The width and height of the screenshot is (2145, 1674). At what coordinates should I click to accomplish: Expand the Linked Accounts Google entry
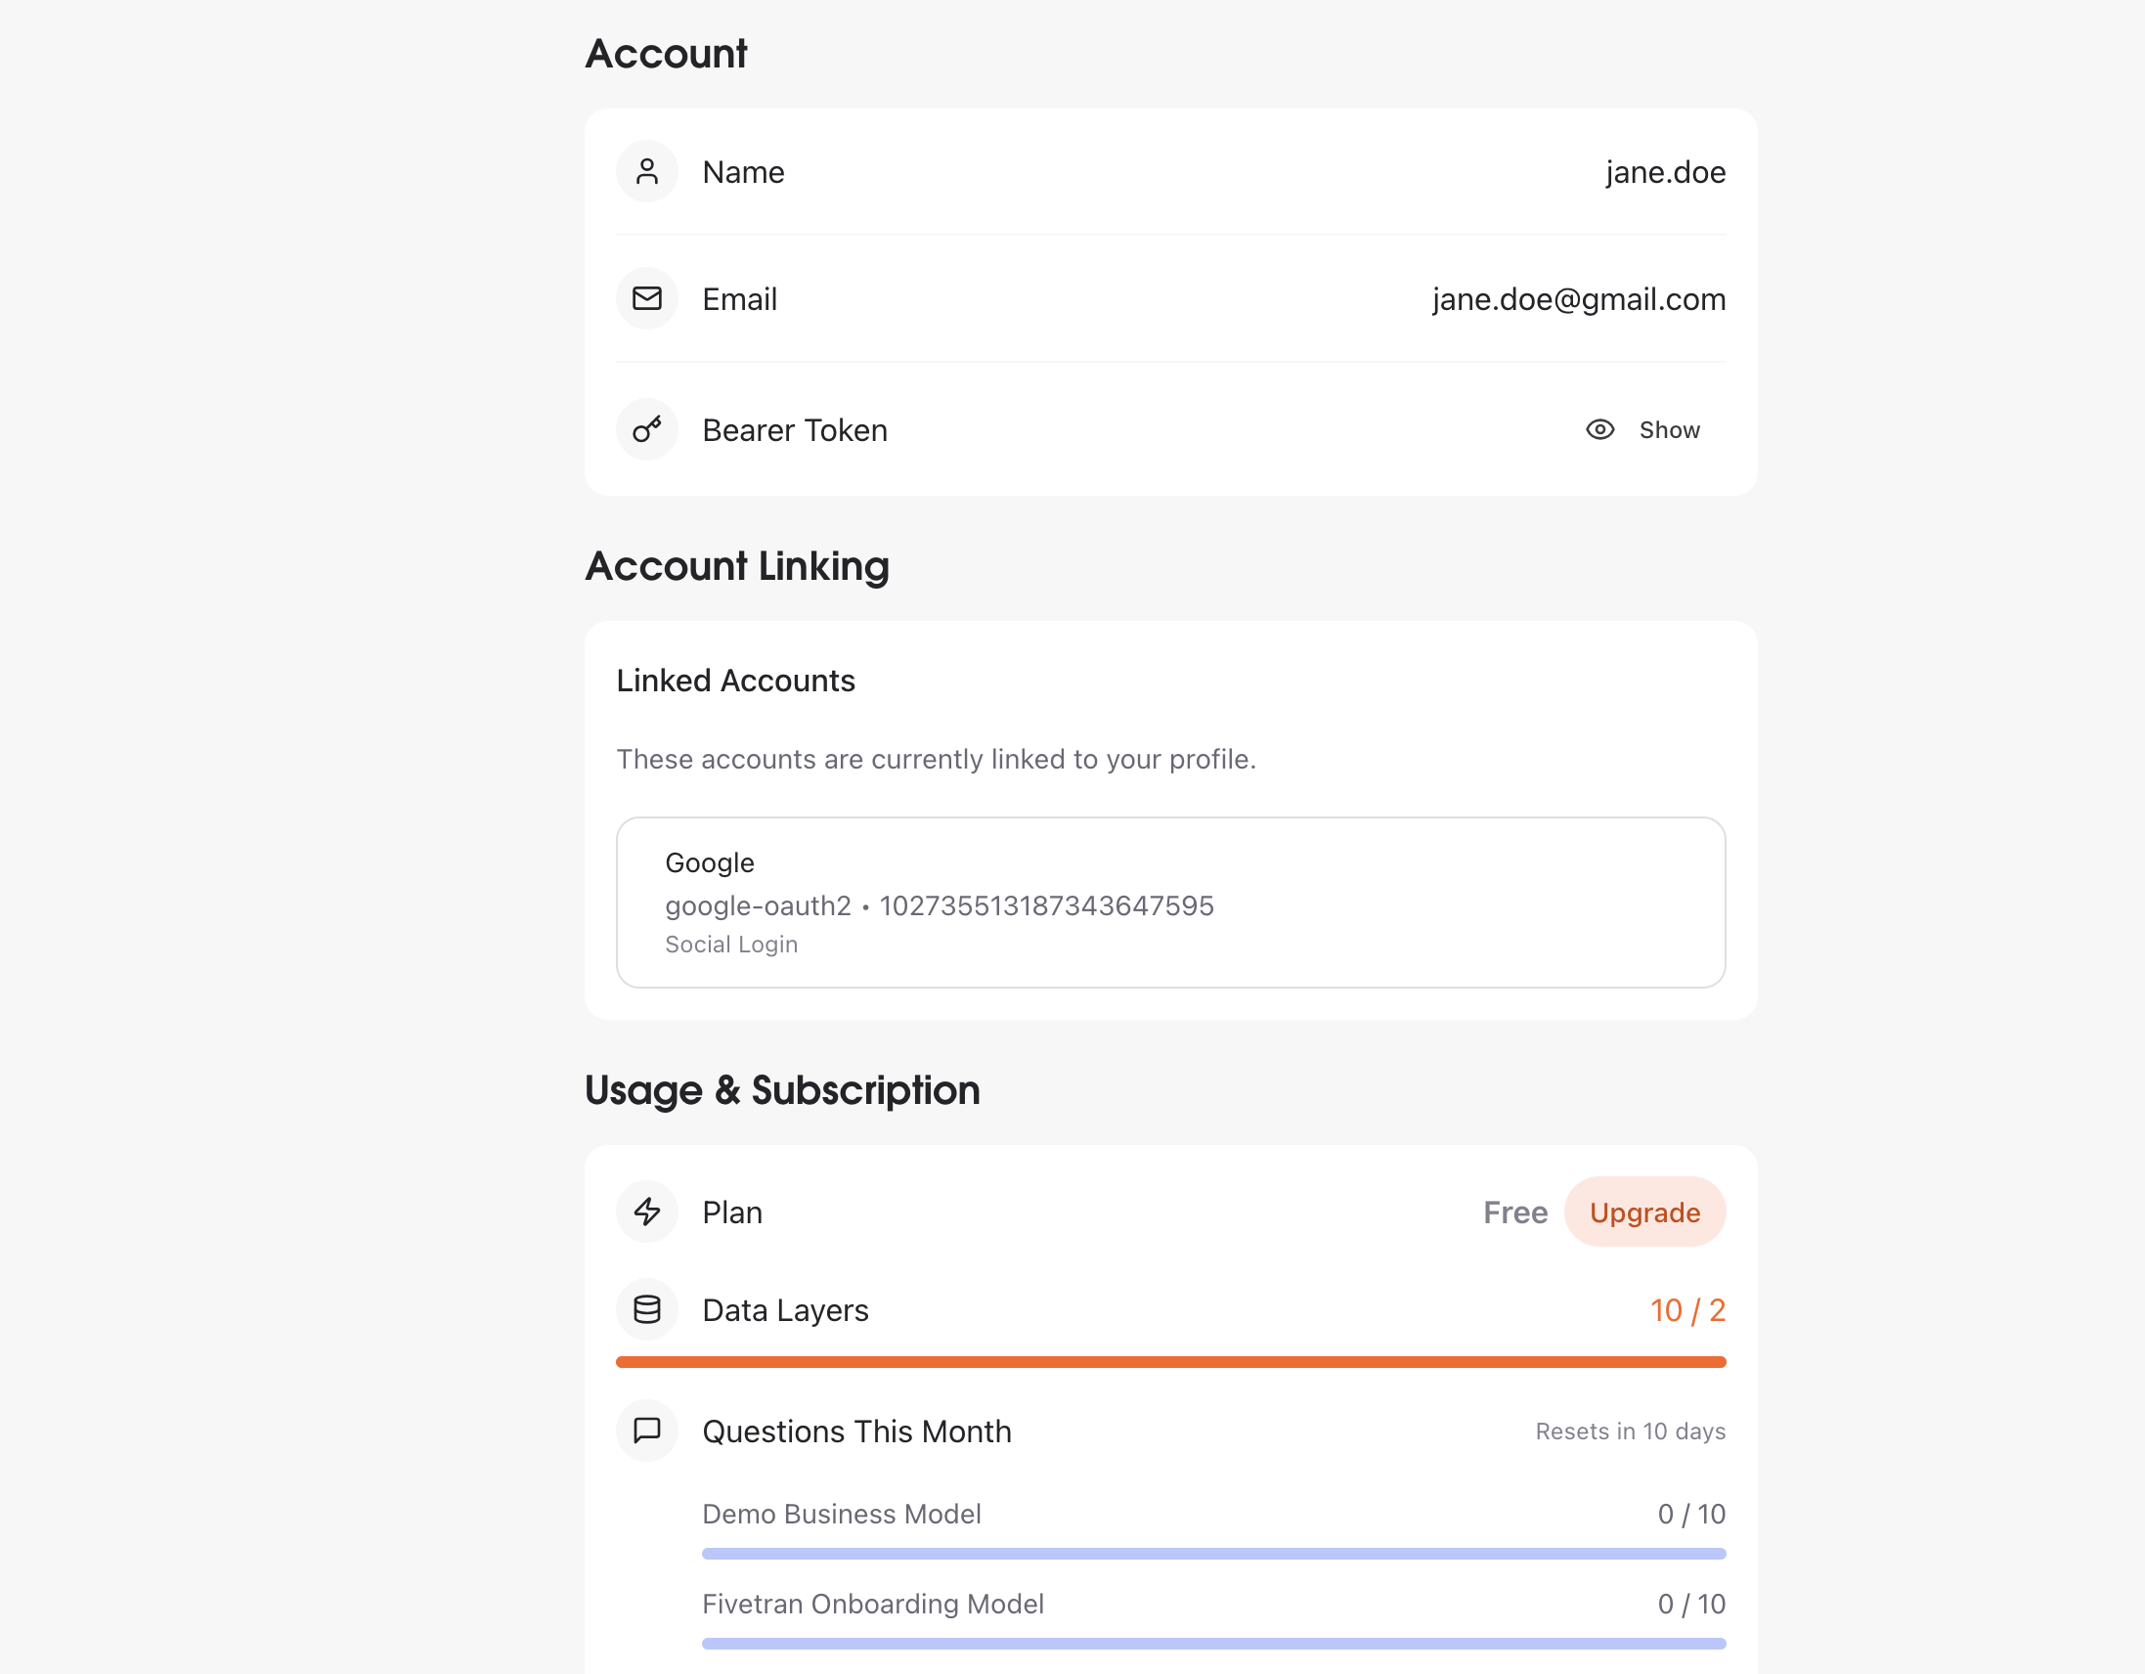[x=1169, y=902]
